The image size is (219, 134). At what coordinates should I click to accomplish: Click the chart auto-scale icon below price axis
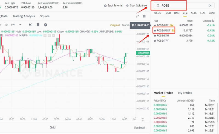pos(143,119)
